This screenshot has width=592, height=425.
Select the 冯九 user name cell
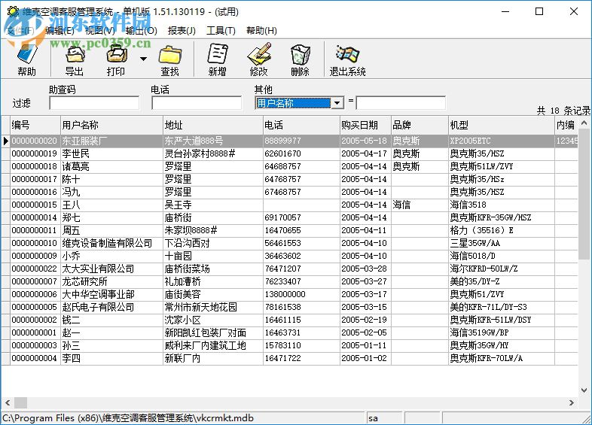point(111,193)
